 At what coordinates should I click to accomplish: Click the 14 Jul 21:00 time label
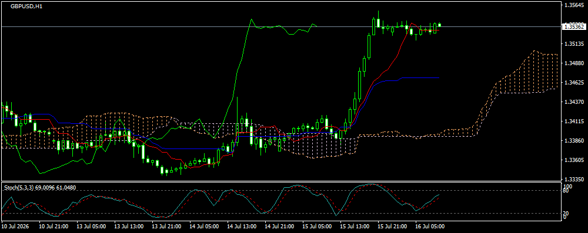pos(279,227)
